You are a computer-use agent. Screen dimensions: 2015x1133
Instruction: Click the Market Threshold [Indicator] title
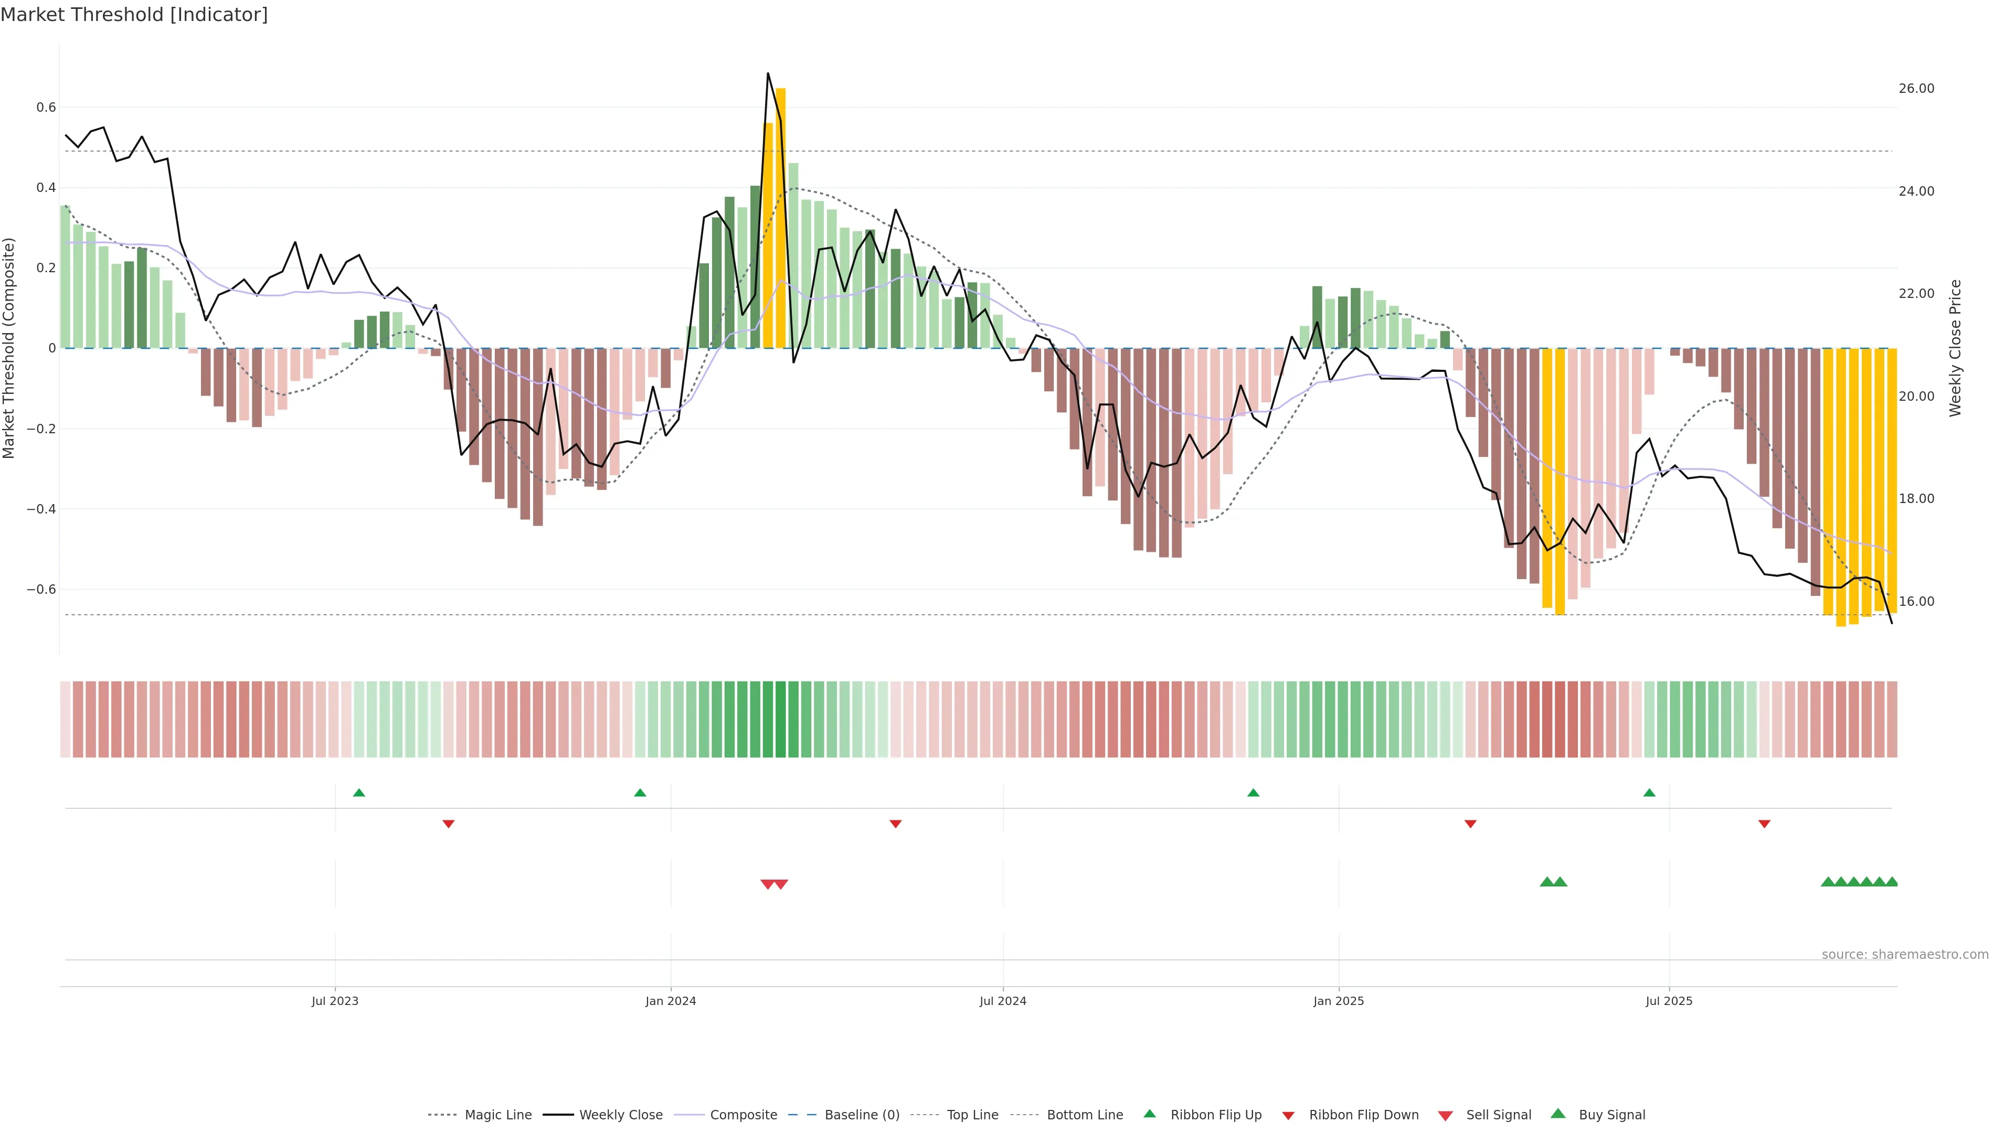tap(134, 15)
